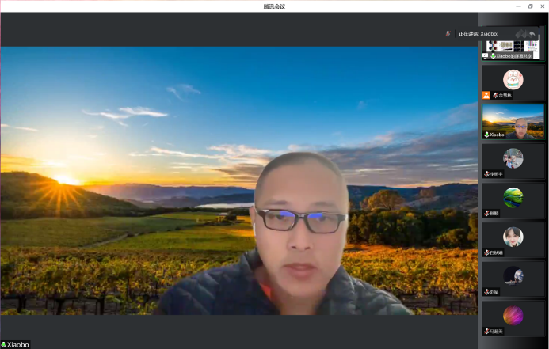Click the muted mic icon on 李昕宇's tile
549x349 pixels.
[486, 173]
